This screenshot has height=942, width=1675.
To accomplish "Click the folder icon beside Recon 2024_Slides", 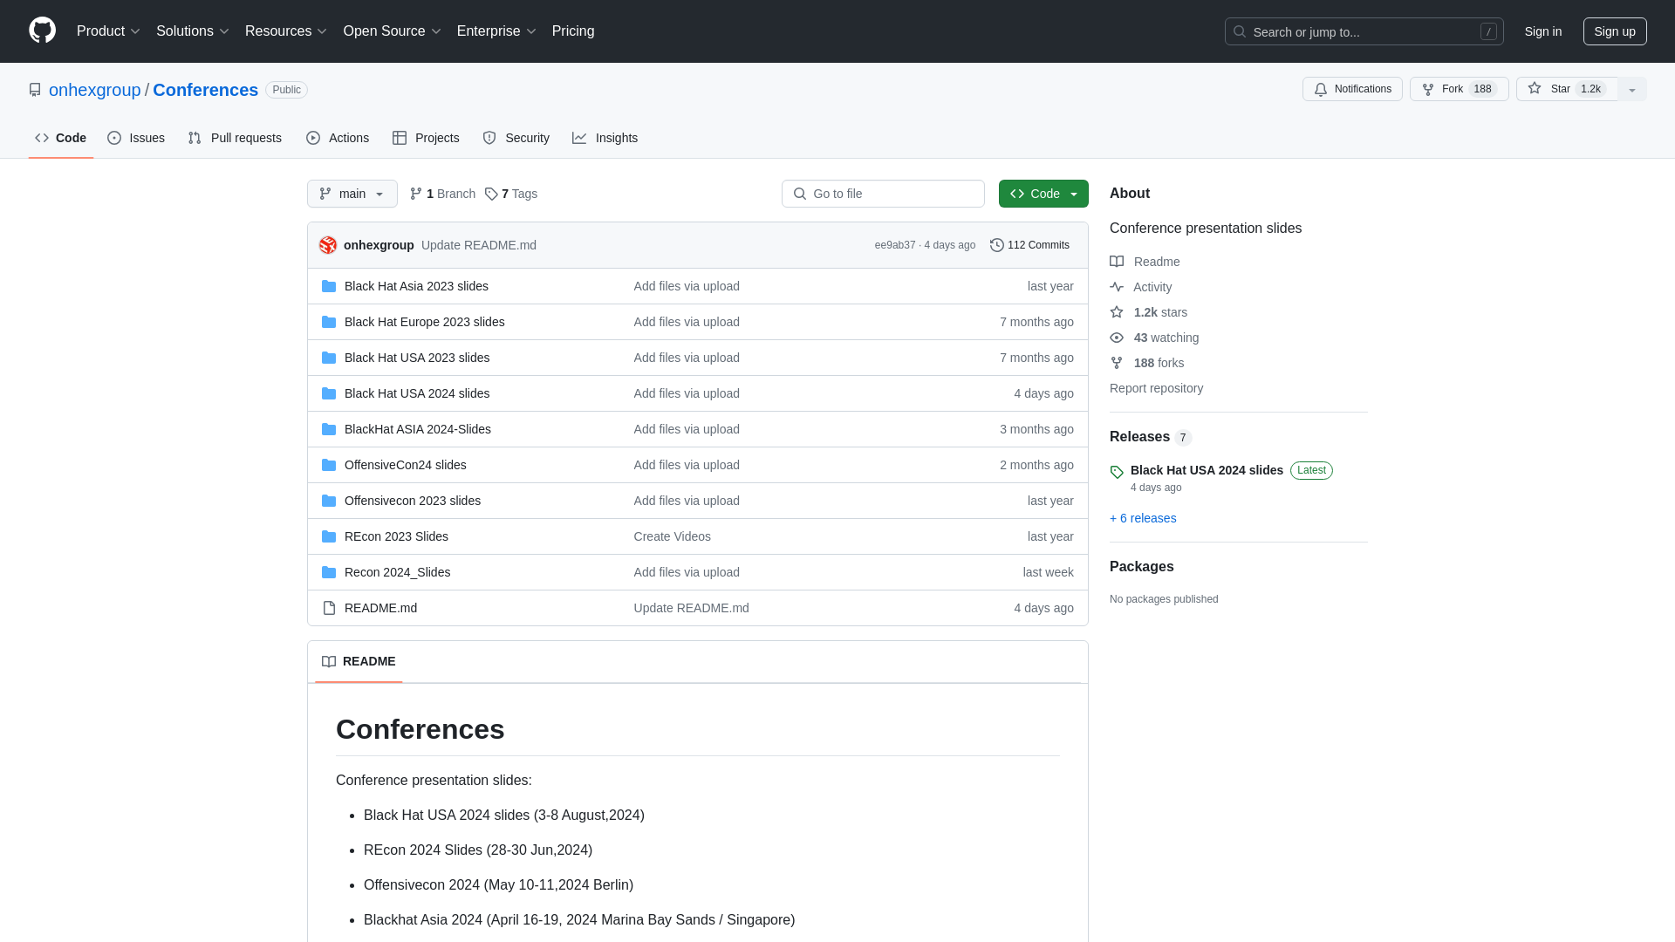I will point(329,572).
